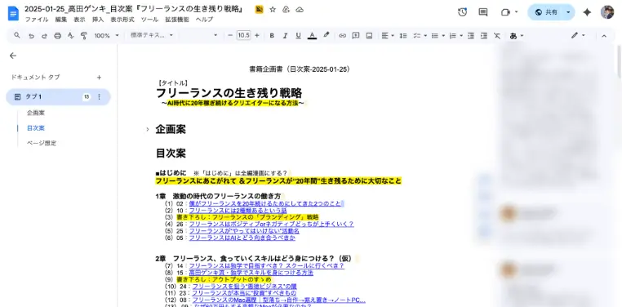Open the version history clock icon
The image size is (622, 307).
[462, 12]
